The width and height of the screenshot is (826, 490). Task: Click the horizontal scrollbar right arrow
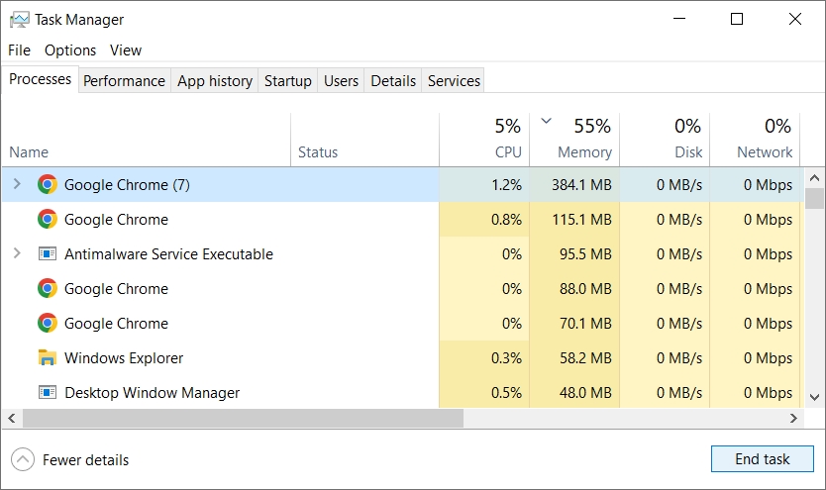(793, 419)
